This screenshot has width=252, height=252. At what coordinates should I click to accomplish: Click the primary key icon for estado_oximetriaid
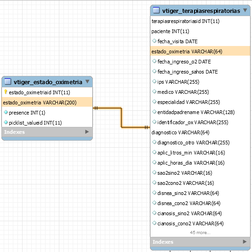tap(6, 92)
